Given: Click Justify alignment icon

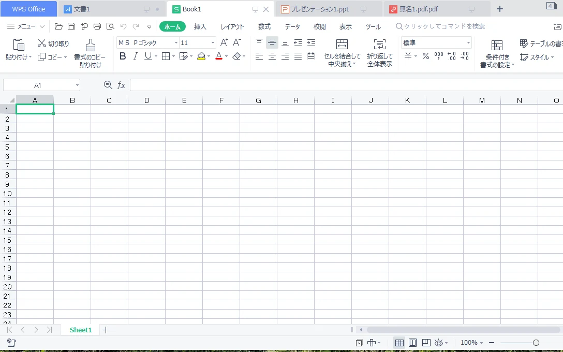Looking at the screenshot, I should (298, 56).
